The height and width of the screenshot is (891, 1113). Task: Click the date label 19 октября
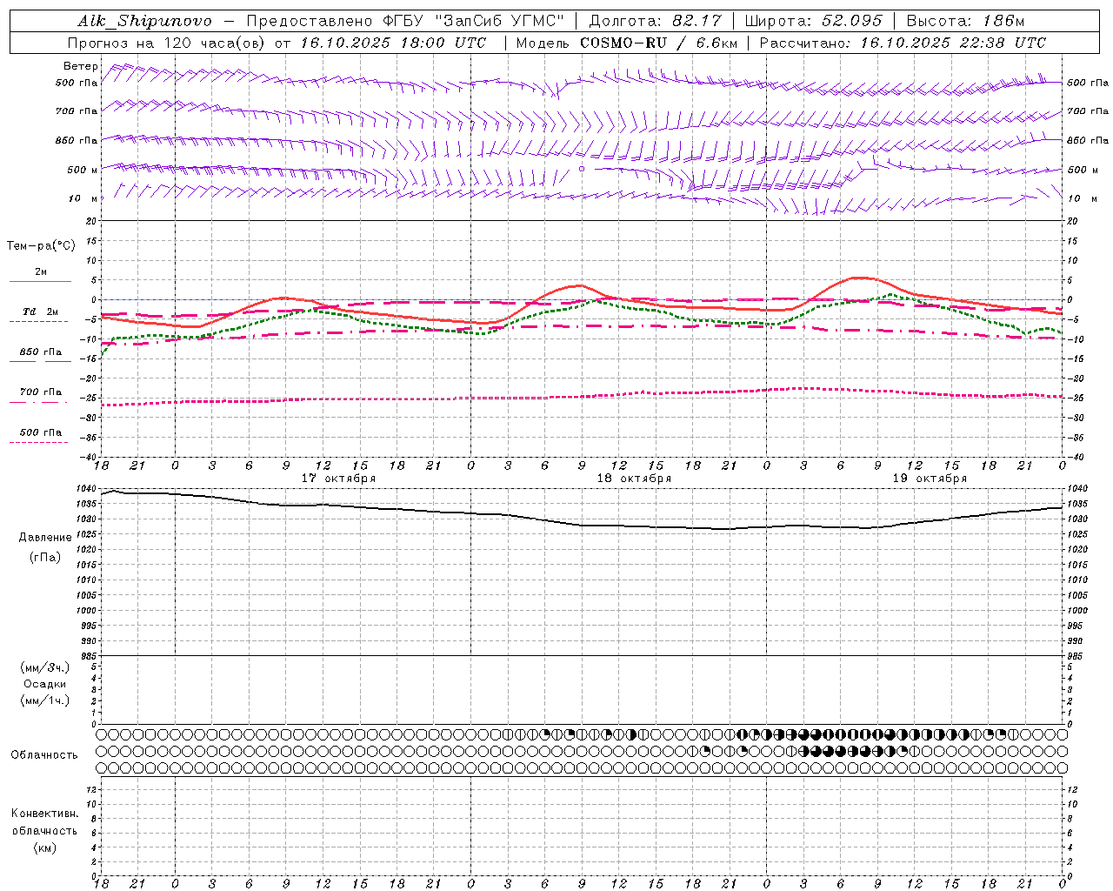[930, 479]
